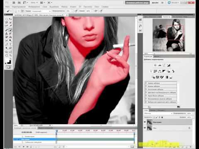
Task: Select the Brush tool in the toolbox
Action: (10, 30)
